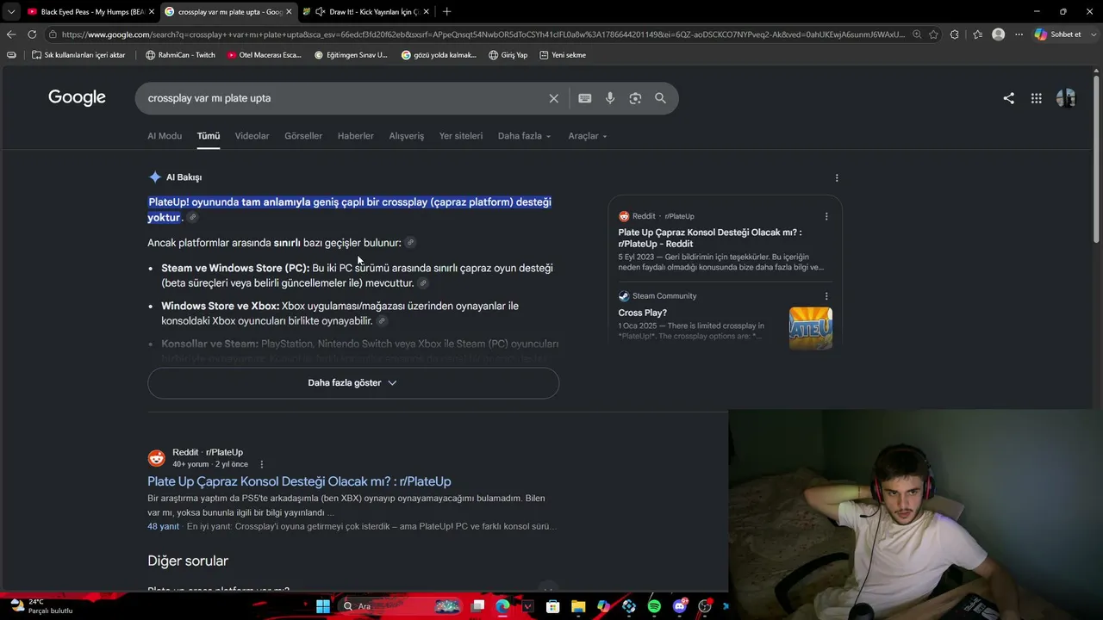Open the Yeni sekme bookmark
The image size is (1103, 620).
click(563, 55)
